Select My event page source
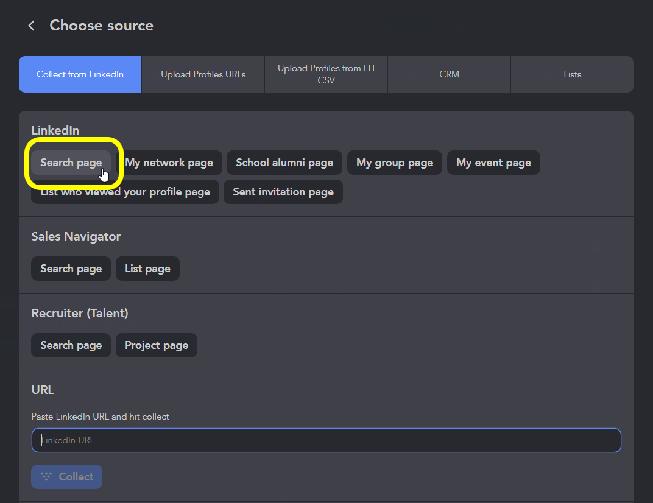The image size is (653, 503). tap(493, 163)
